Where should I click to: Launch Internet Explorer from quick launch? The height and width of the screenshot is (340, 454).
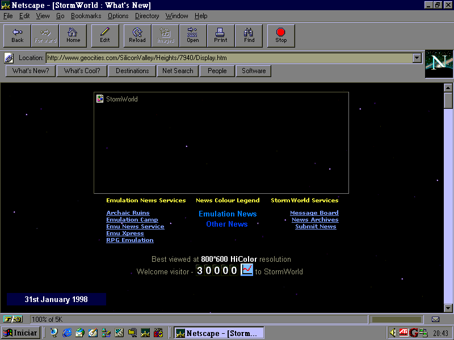67,333
